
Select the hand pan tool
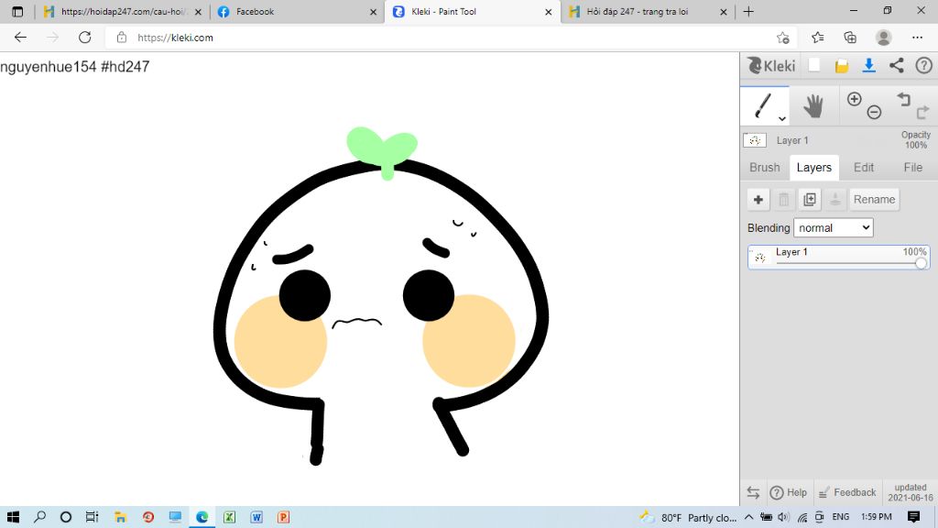click(x=813, y=106)
